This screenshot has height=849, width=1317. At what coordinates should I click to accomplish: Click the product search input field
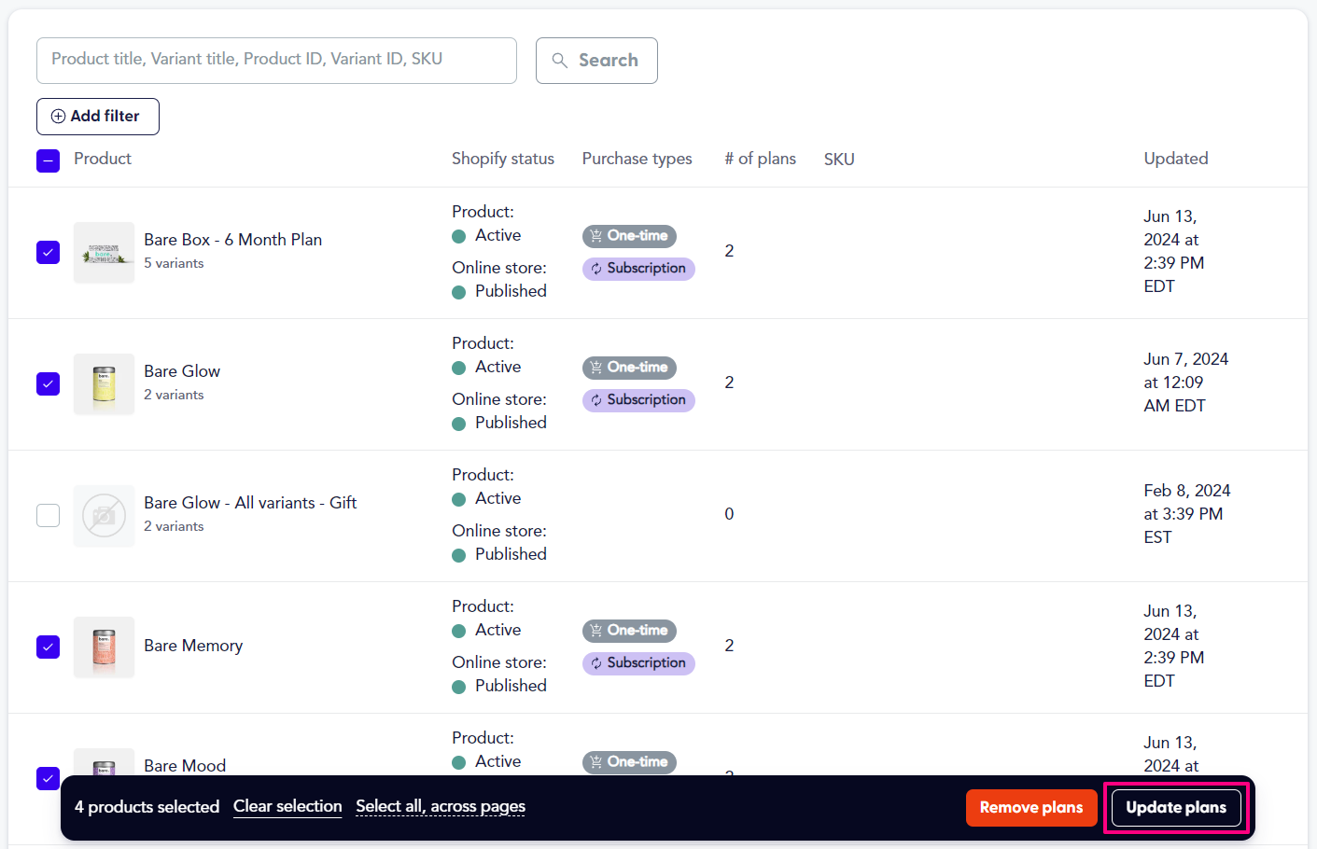[276, 60]
